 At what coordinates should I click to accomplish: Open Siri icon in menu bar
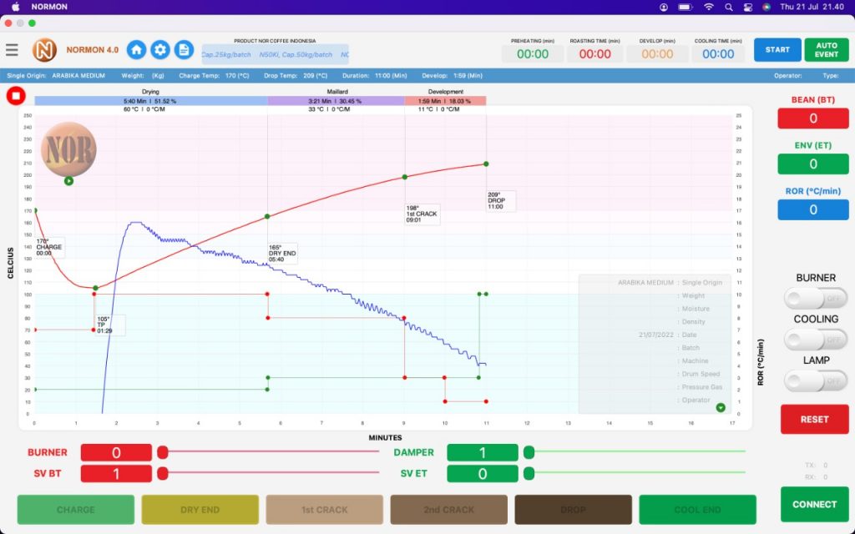pos(766,7)
